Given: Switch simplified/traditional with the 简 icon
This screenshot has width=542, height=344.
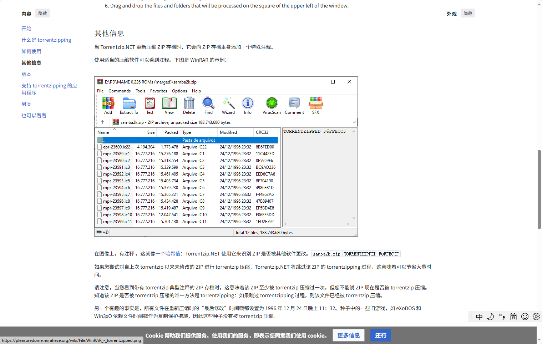Looking at the screenshot, I should pos(513,317).
